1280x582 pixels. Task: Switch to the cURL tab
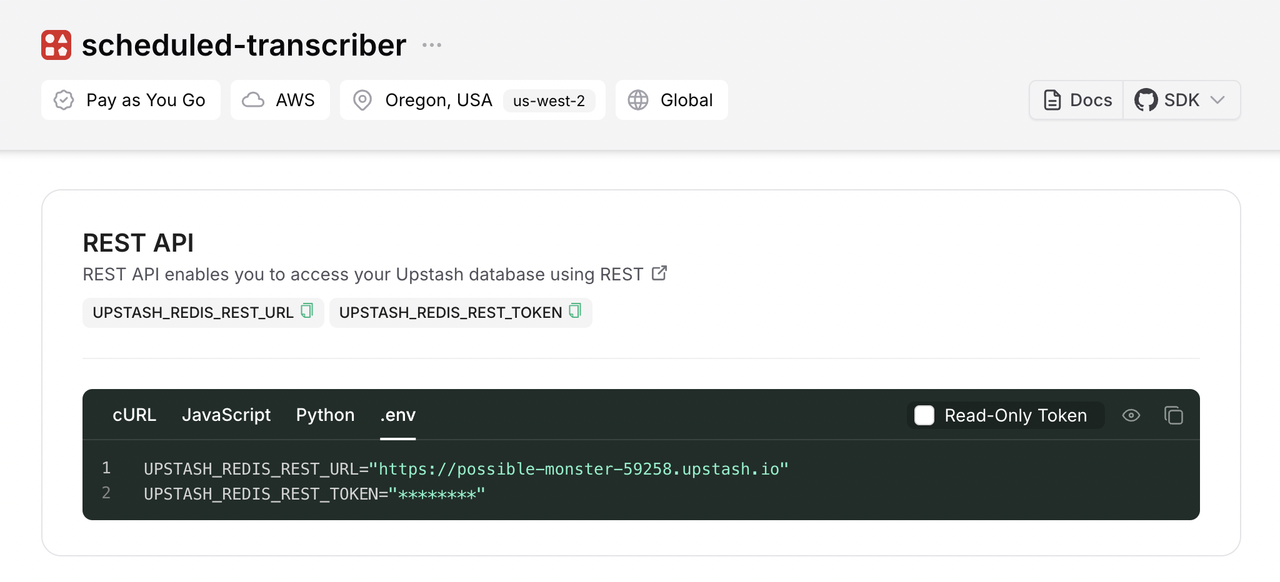(134, 415)
